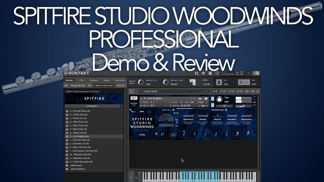This screenshot has width=324, height=182.
Task: Click the next multi arrow beside Empty Multi
Action: point(208,91)
